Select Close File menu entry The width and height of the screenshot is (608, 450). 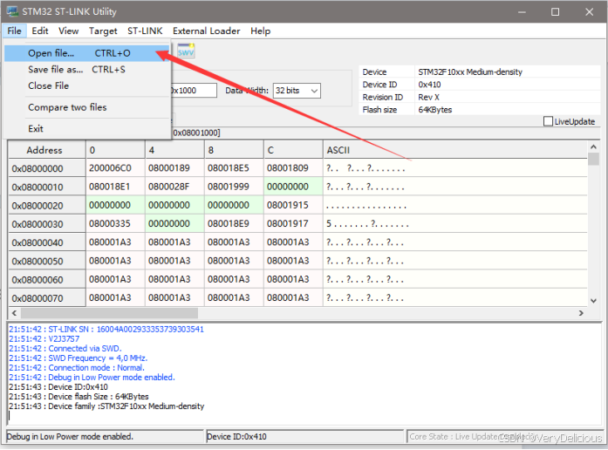click(x=87, y=85)
